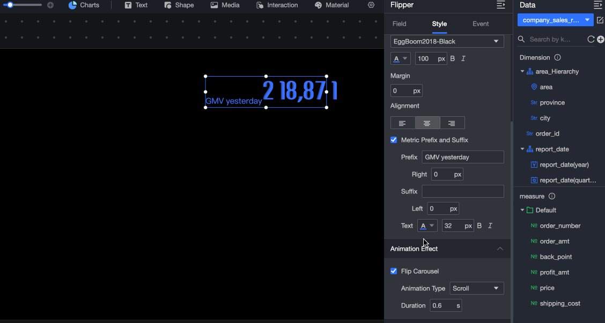Open the company_sales dataset dropdown
The height and width of the screenshot is (323, 605).
tap(555, 20)
